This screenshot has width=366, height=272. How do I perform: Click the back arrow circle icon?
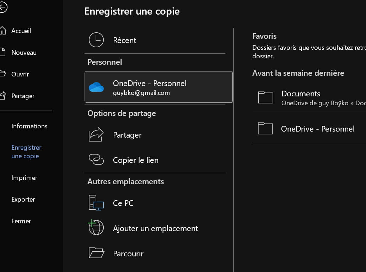[3, 8]
